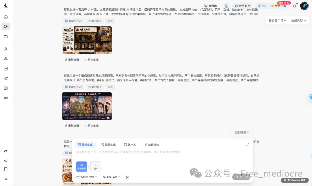Screen dimensions: 312x186
Task: Click the folder icon beside 灵感库
Action: coord(227,6)
